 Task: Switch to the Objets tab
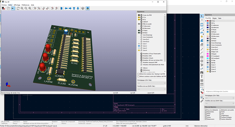(x=215, y=18)
